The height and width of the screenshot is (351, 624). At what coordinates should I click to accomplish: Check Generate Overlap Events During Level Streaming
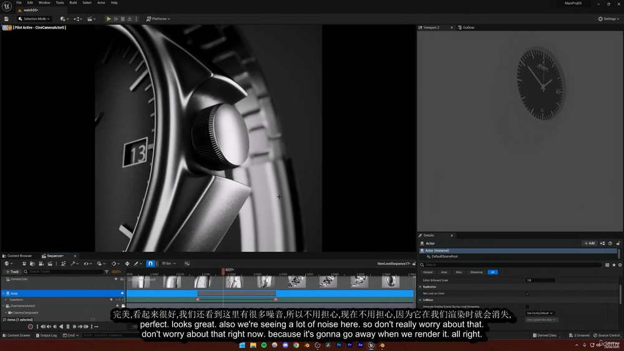pyautogui.click(x=527, y=307)
